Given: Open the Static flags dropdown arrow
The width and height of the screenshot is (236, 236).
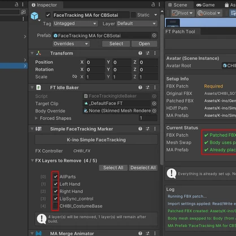Looking at the screenshot, I should [x=156, y=15].
